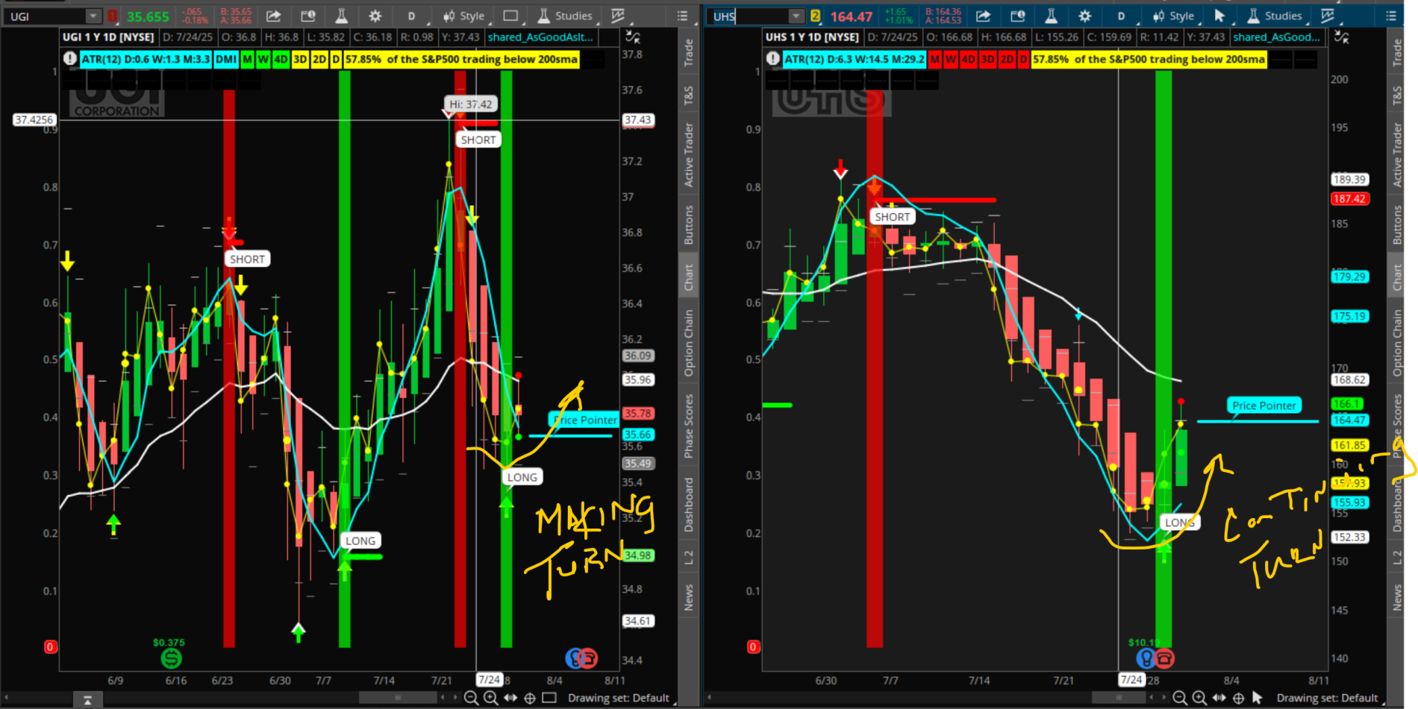Viewport: 1418px width, 709px height.
Task: Open the snapshot icon in UGI chart toolbar
Action: click(x=307, y=16)
